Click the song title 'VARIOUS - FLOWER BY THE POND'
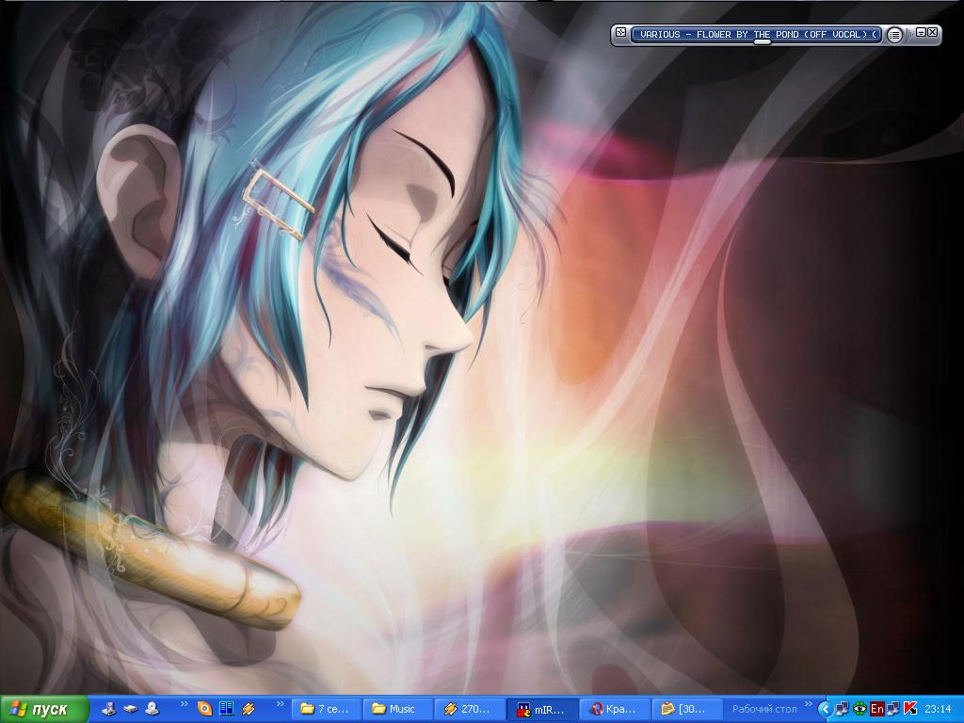This screenshot has height=723, width=964. [720, 35]
